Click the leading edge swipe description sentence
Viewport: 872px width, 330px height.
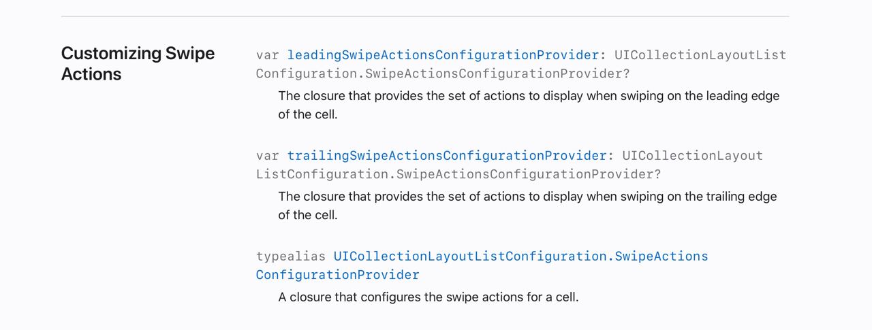pos(529,96)
